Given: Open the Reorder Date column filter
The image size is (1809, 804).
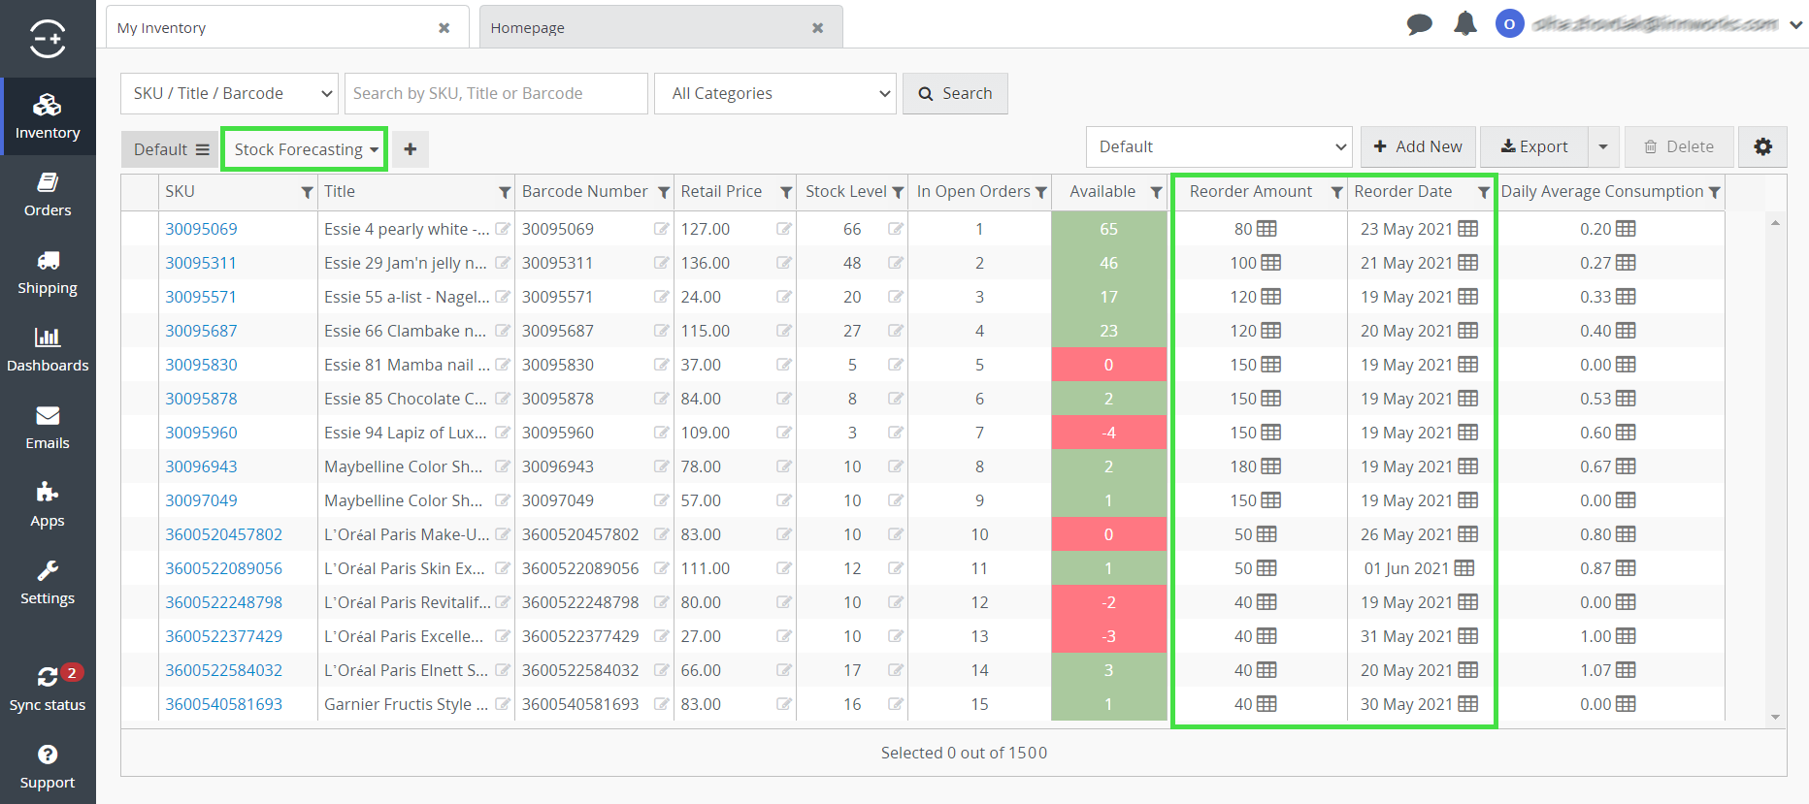Looking at the screenshot, I should (1483, 193).
